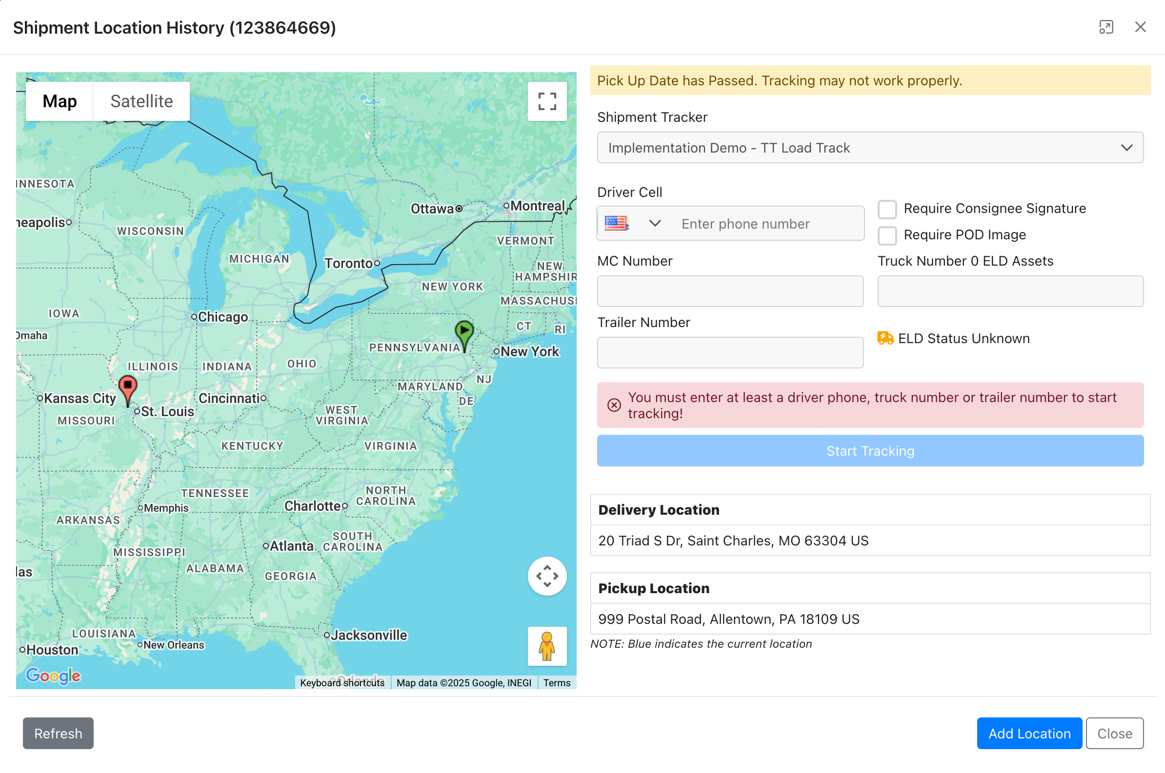Click the ELD Status Unknown truck icon

(885, 338)
